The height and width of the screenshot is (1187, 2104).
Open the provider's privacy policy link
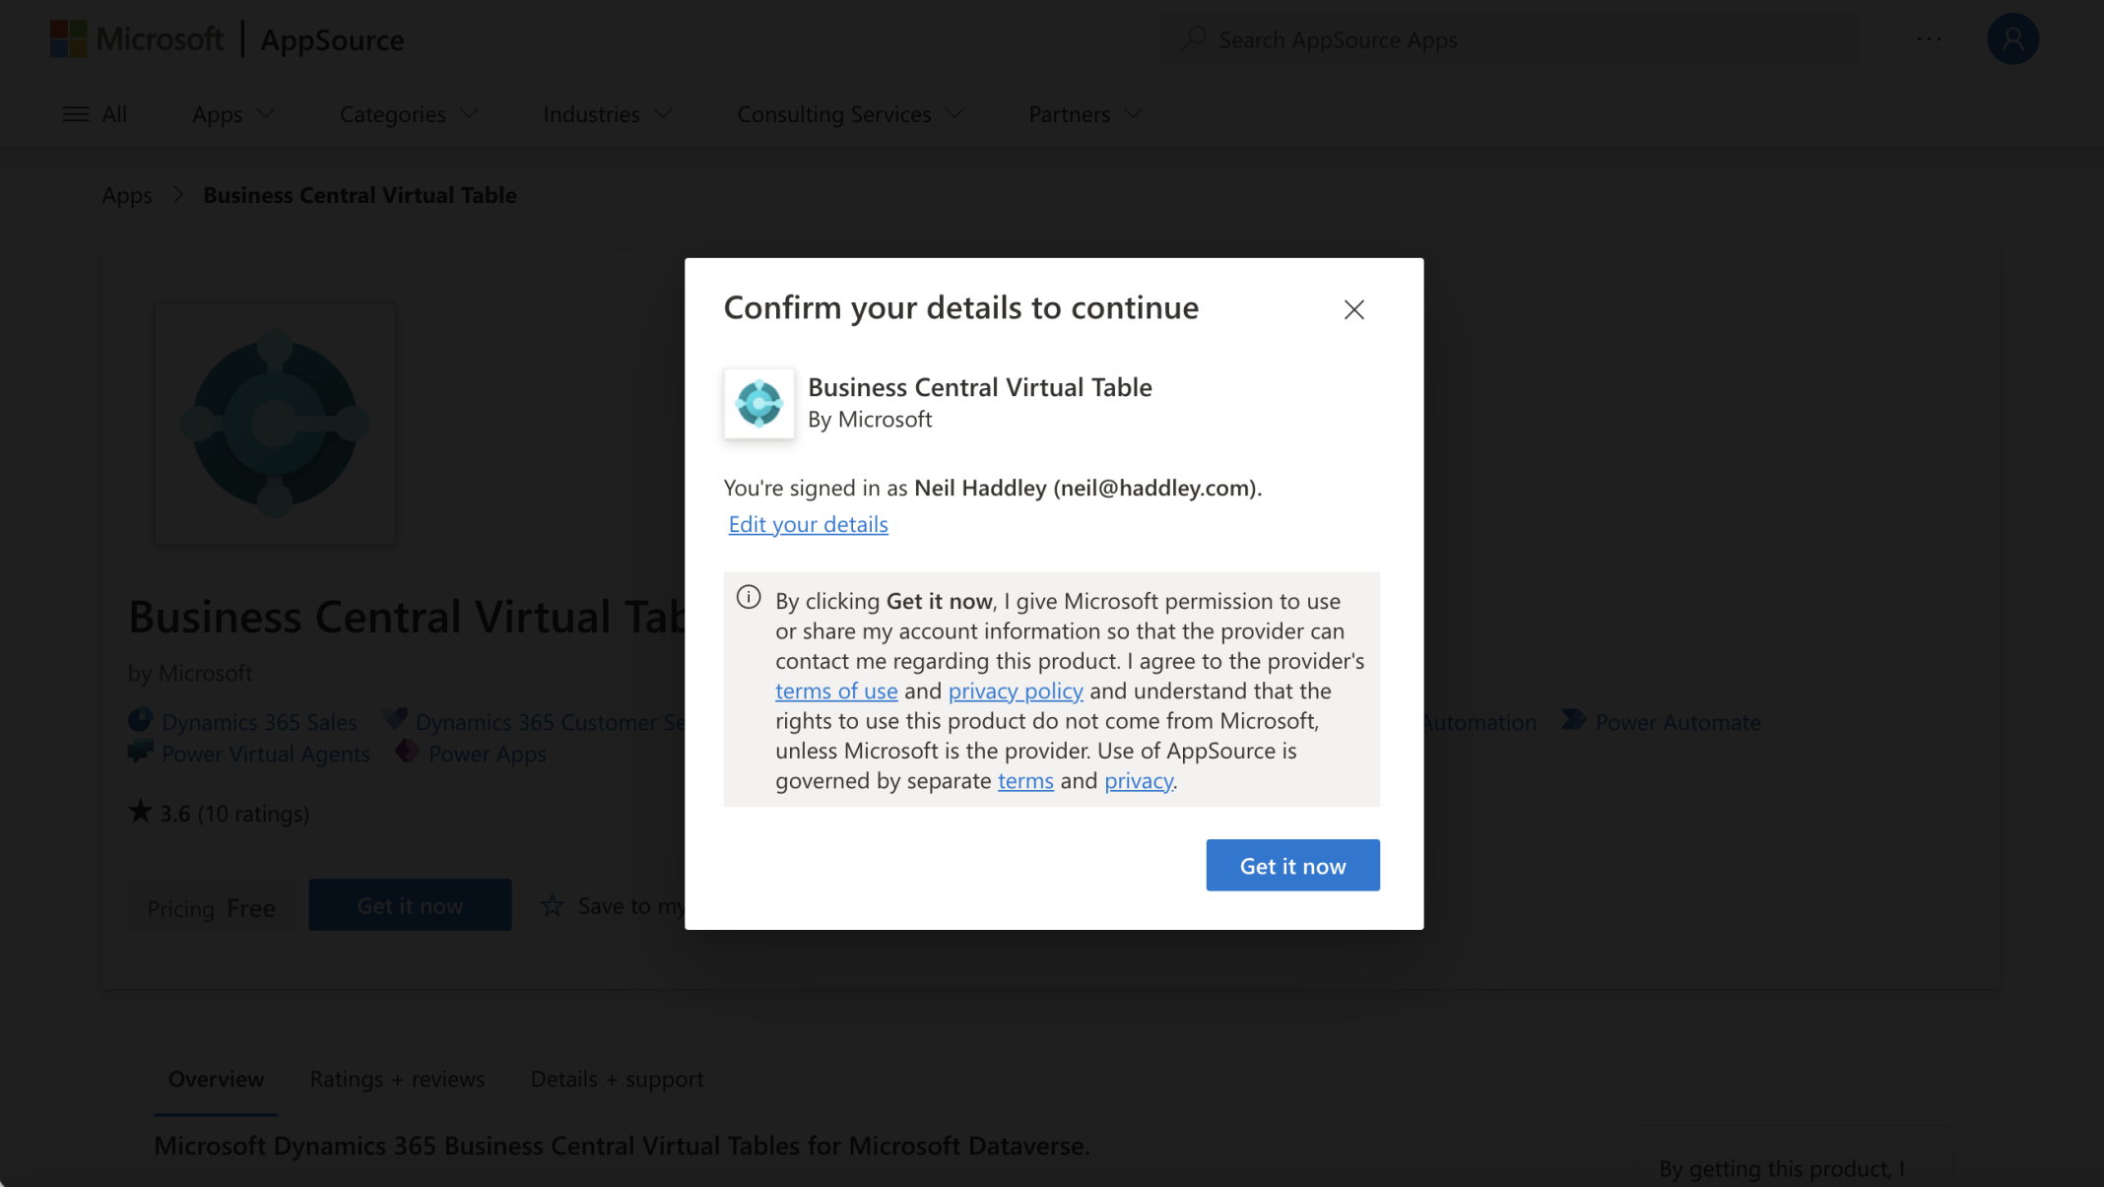coord(1015,691)
